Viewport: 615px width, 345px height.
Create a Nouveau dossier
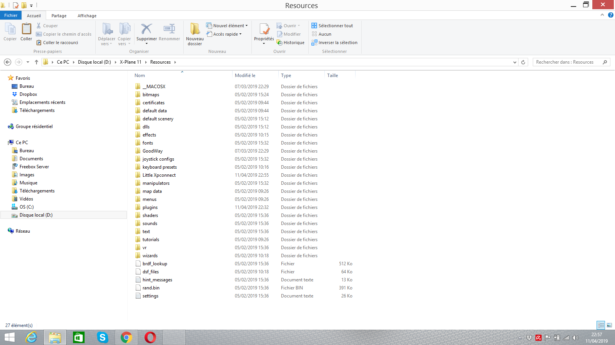(x=195, y=34)
